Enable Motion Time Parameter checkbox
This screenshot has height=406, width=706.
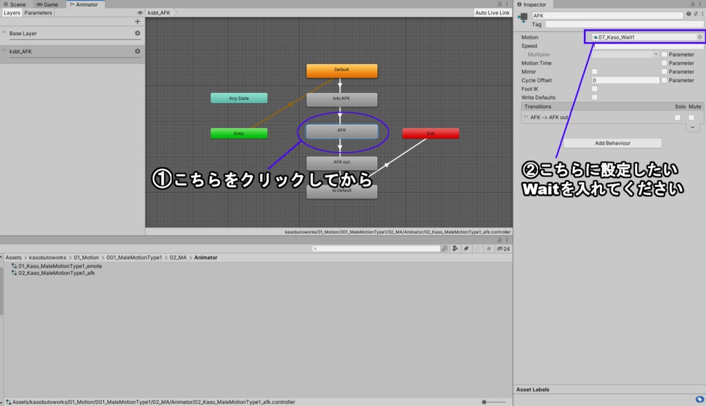coord(664,63)
